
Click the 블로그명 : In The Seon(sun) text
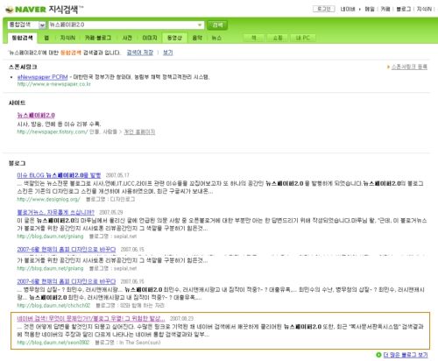128,343
